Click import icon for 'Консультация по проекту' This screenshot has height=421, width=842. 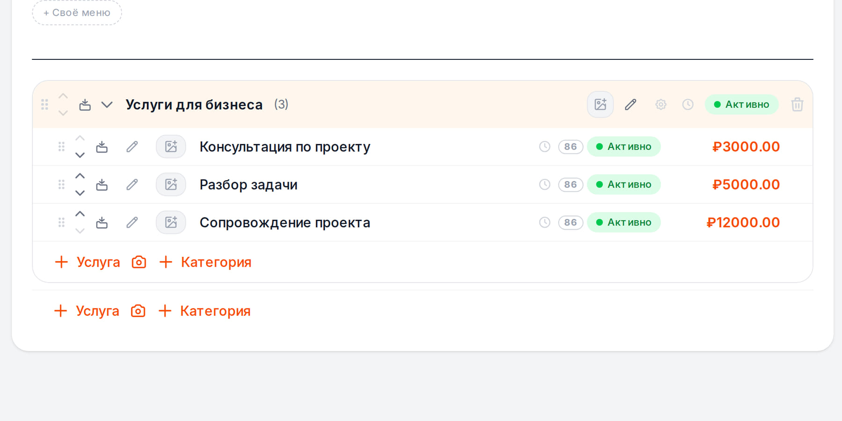click(x=102, y=147)
